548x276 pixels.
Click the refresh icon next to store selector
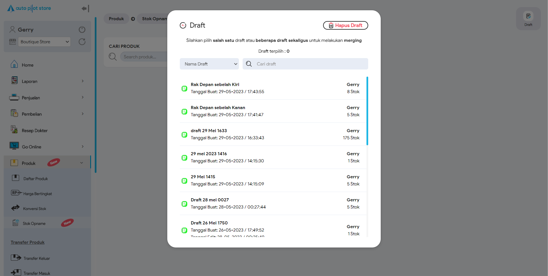pyautogui.click(x=82, y=42)
